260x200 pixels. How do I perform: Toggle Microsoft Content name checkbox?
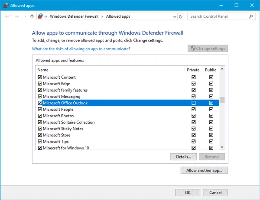click(40, 77)
